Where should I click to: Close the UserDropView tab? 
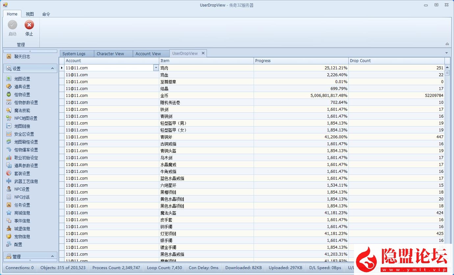203,53
